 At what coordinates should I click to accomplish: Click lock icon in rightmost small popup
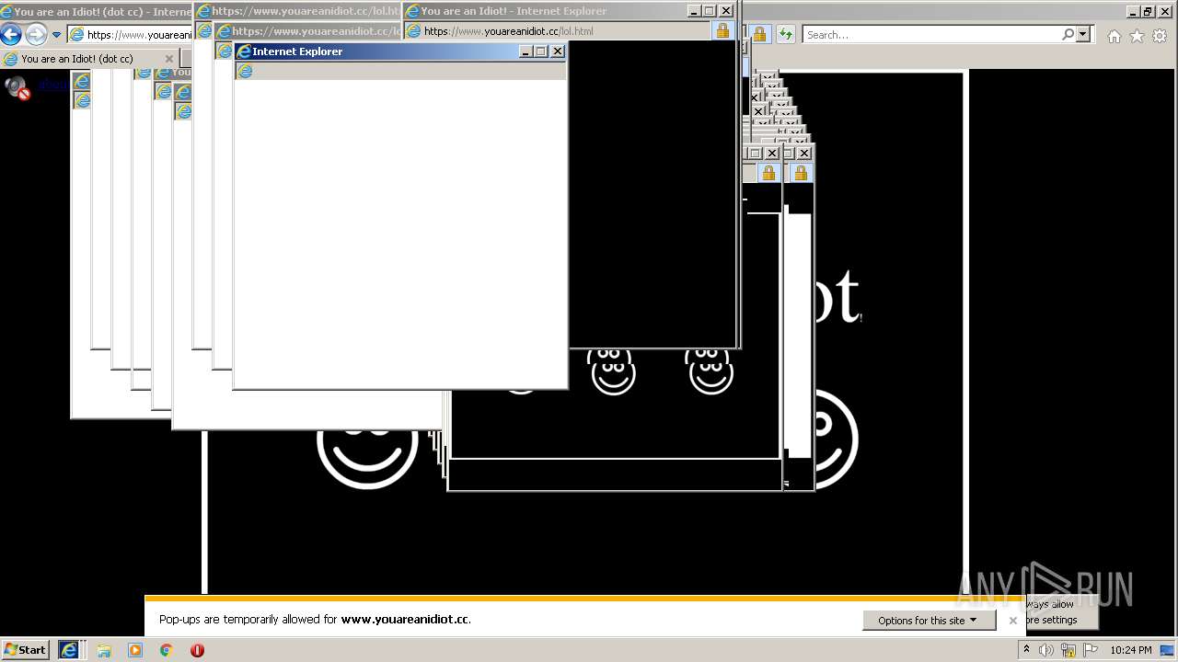click(x=801, y=172)
